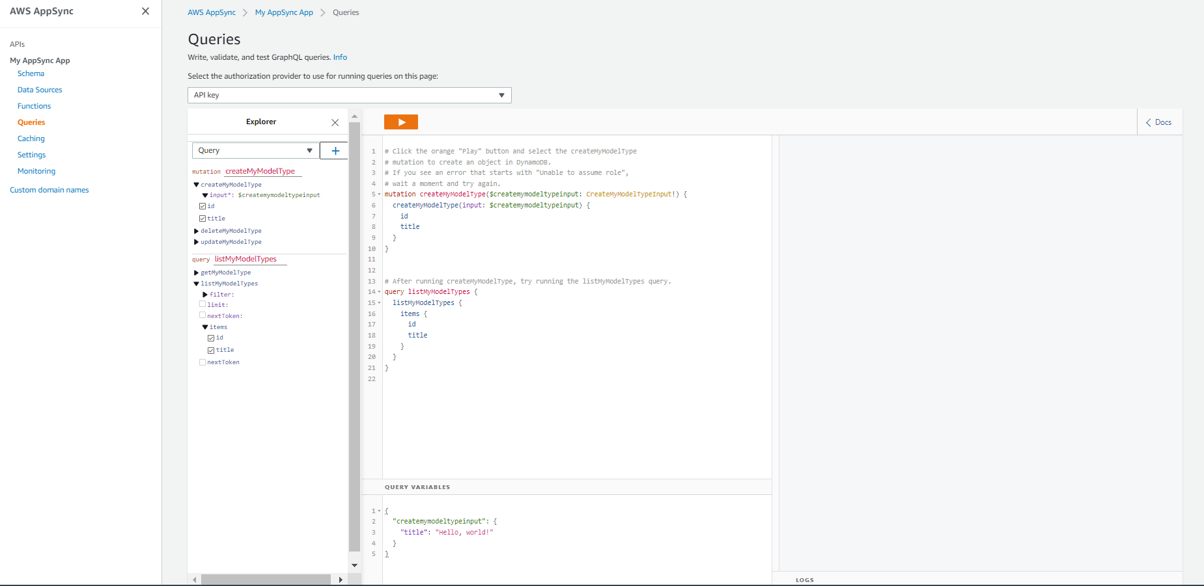1204x586 pixels.
Task: Check the nextToken field below items
Action: coord(203,362)
